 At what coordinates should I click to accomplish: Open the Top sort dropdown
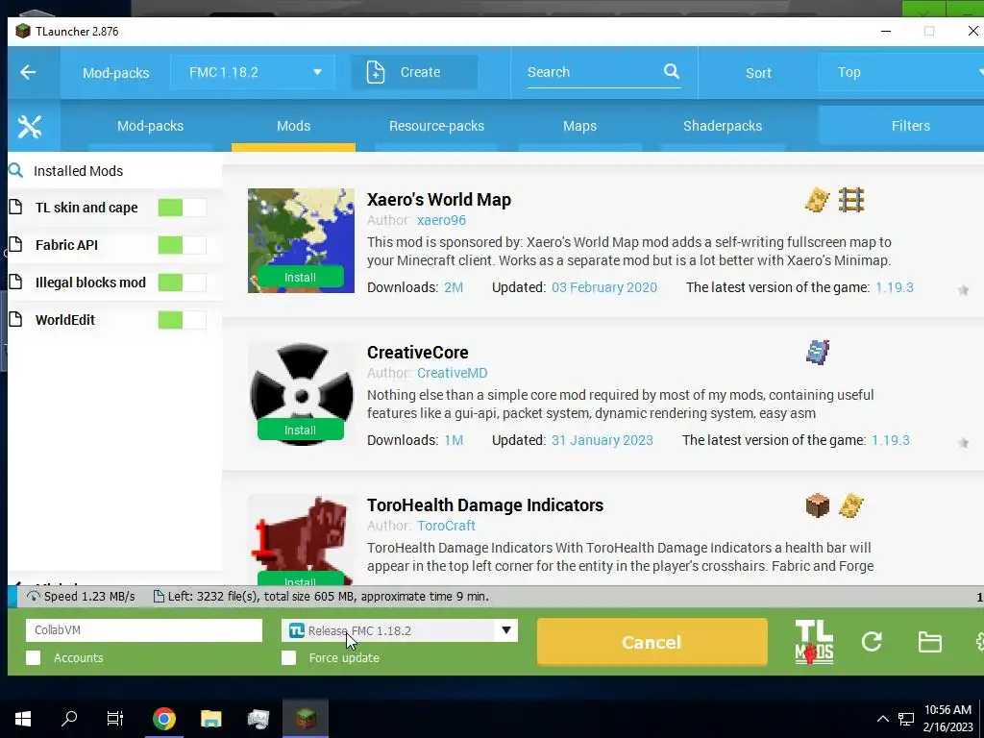[x=903, y=72]
